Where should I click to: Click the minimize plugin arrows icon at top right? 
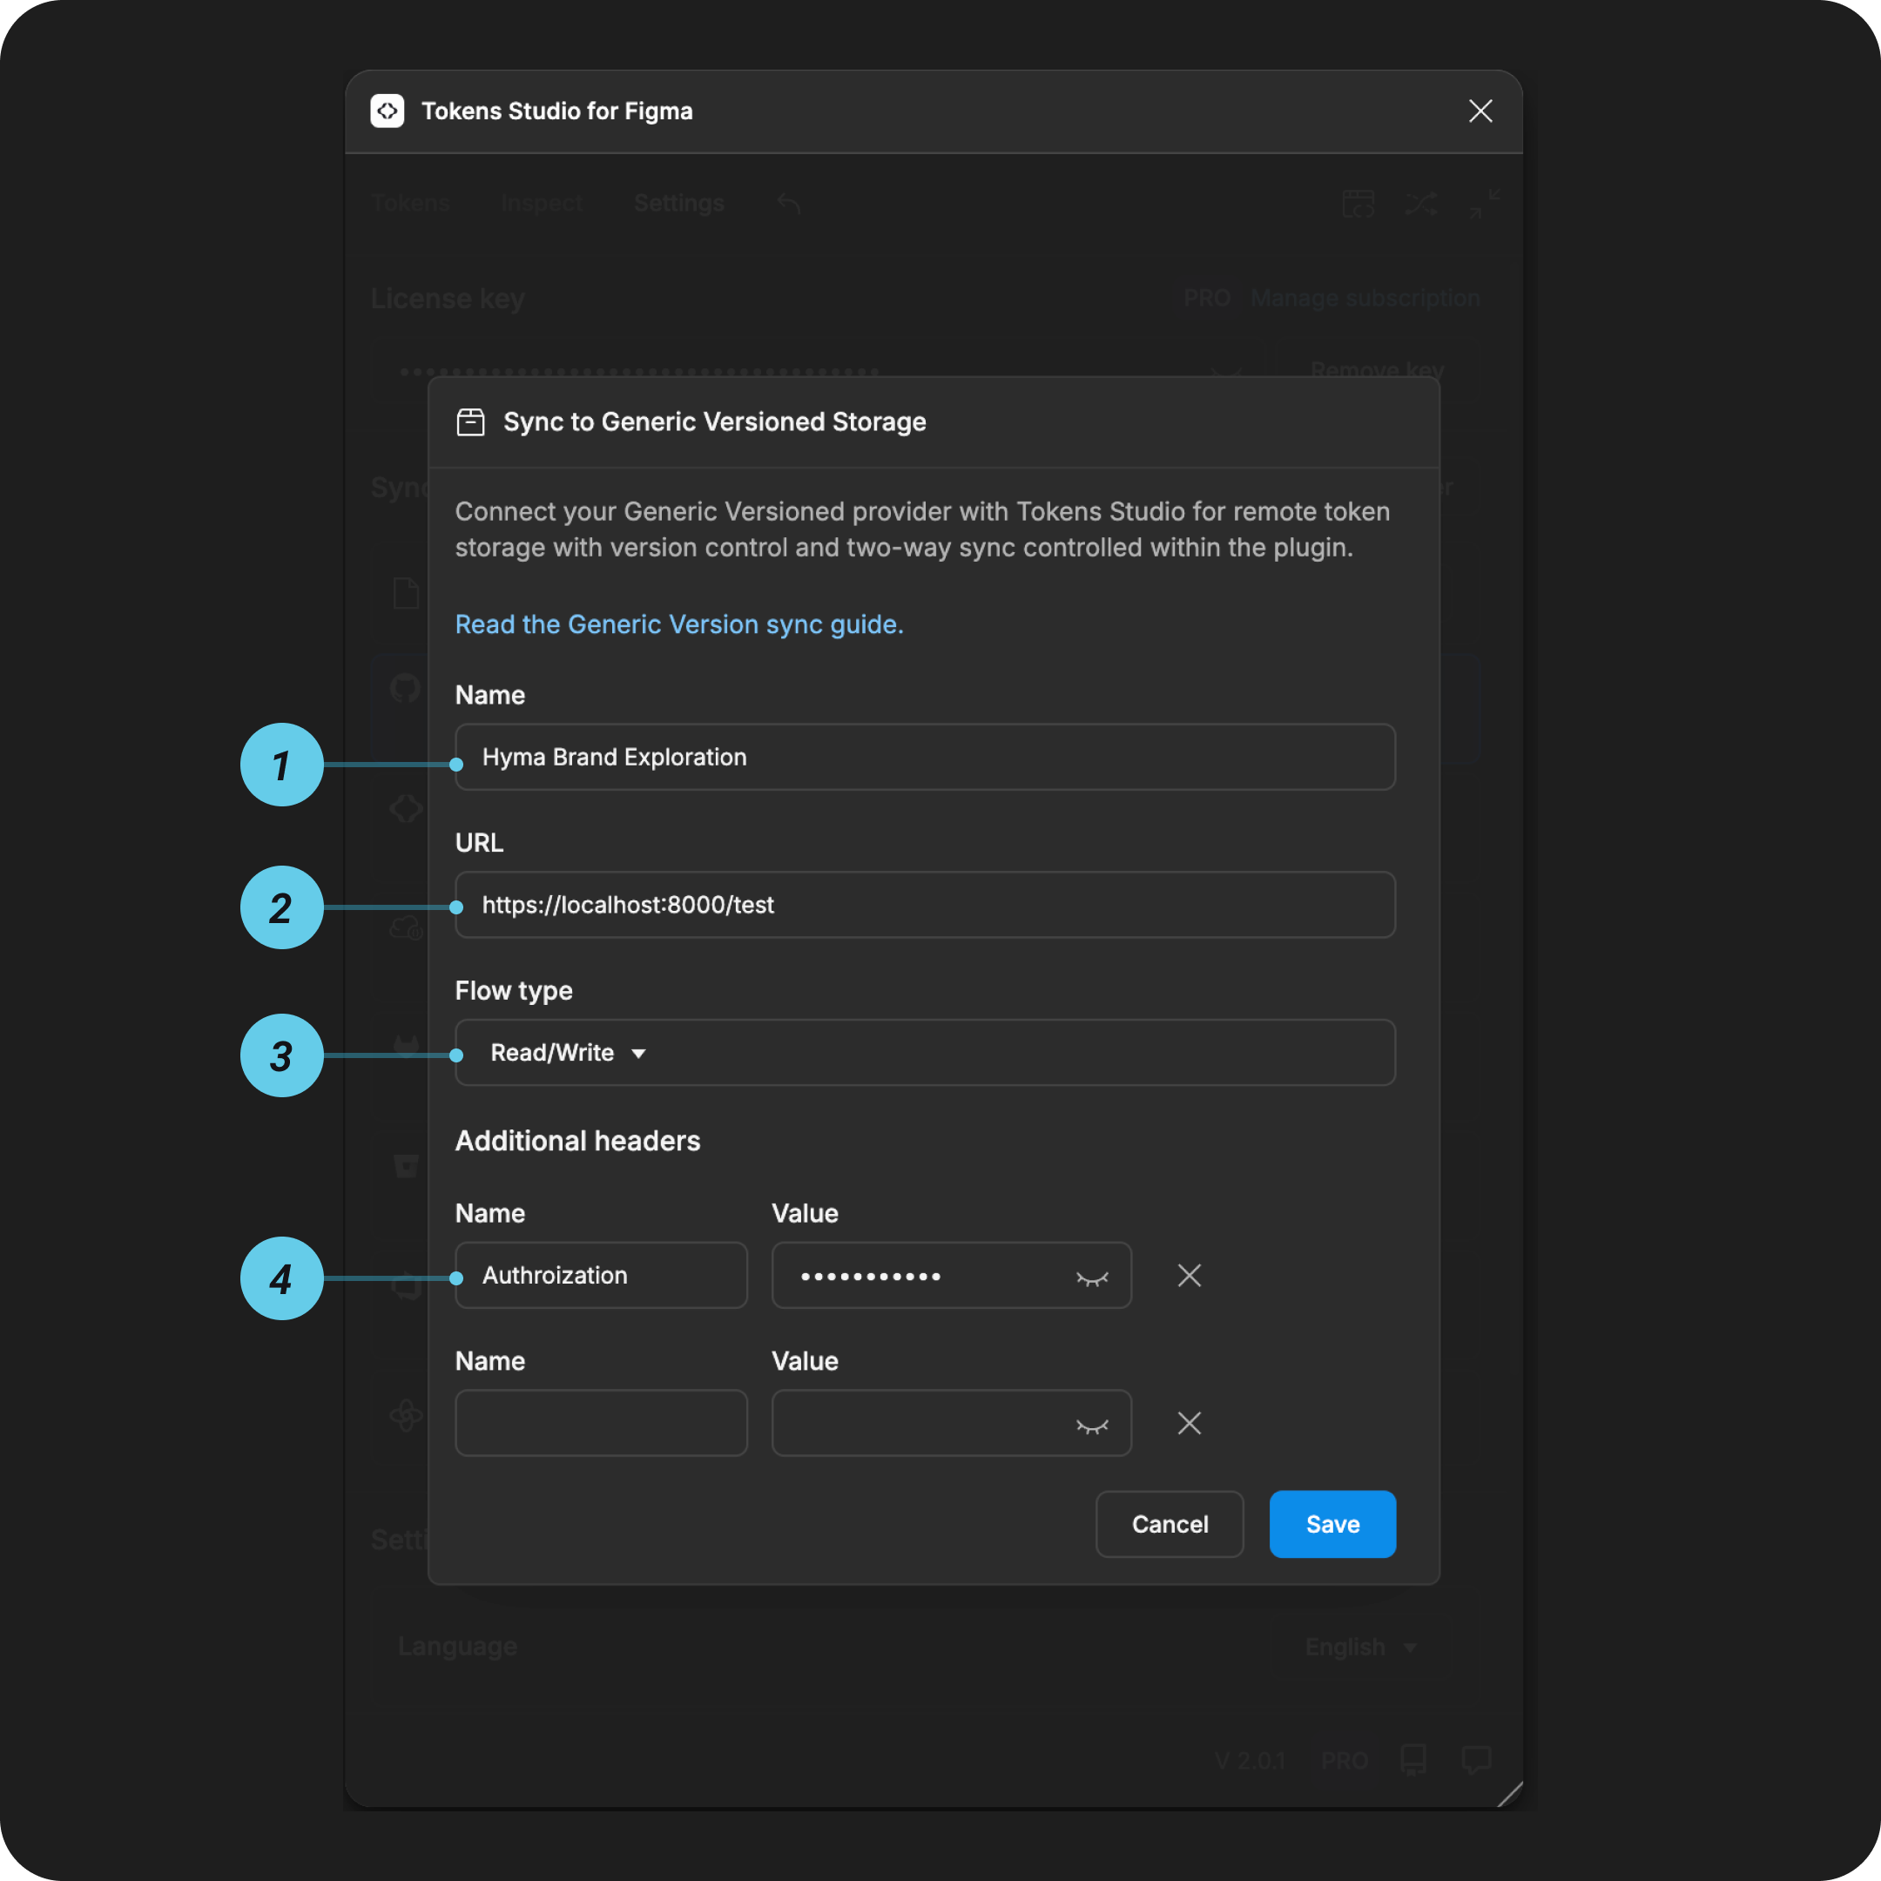(1485, 203)
